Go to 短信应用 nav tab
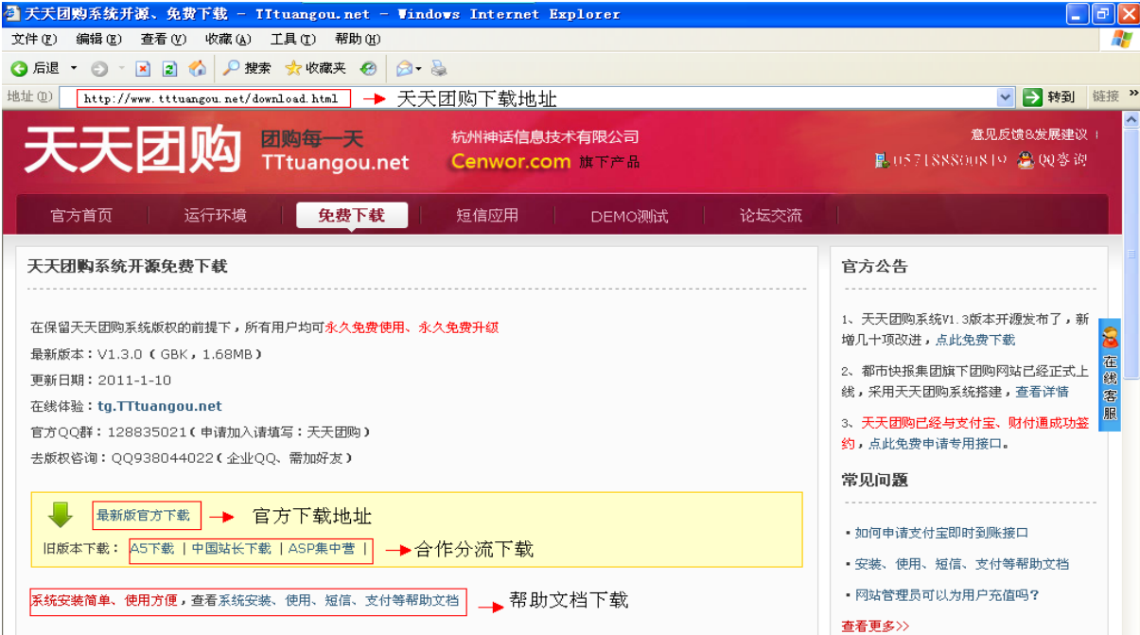1140x635 pixels. [x=487, y=216]
